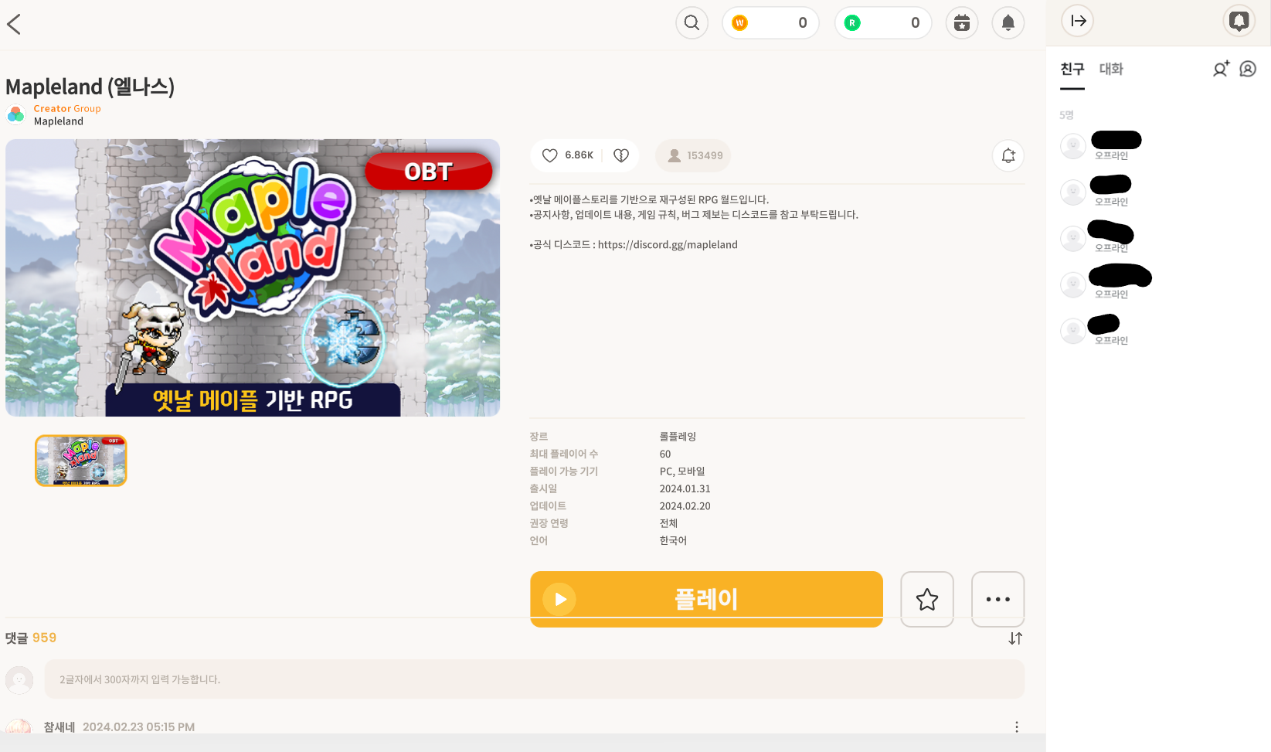
Task: Click language value 한국어
Action: click(673, 540)
